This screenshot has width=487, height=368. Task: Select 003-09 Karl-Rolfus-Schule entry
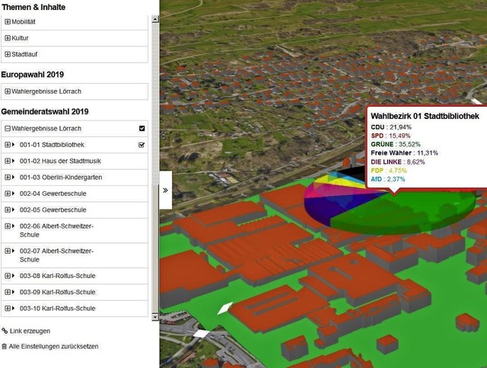click(58, 292)
